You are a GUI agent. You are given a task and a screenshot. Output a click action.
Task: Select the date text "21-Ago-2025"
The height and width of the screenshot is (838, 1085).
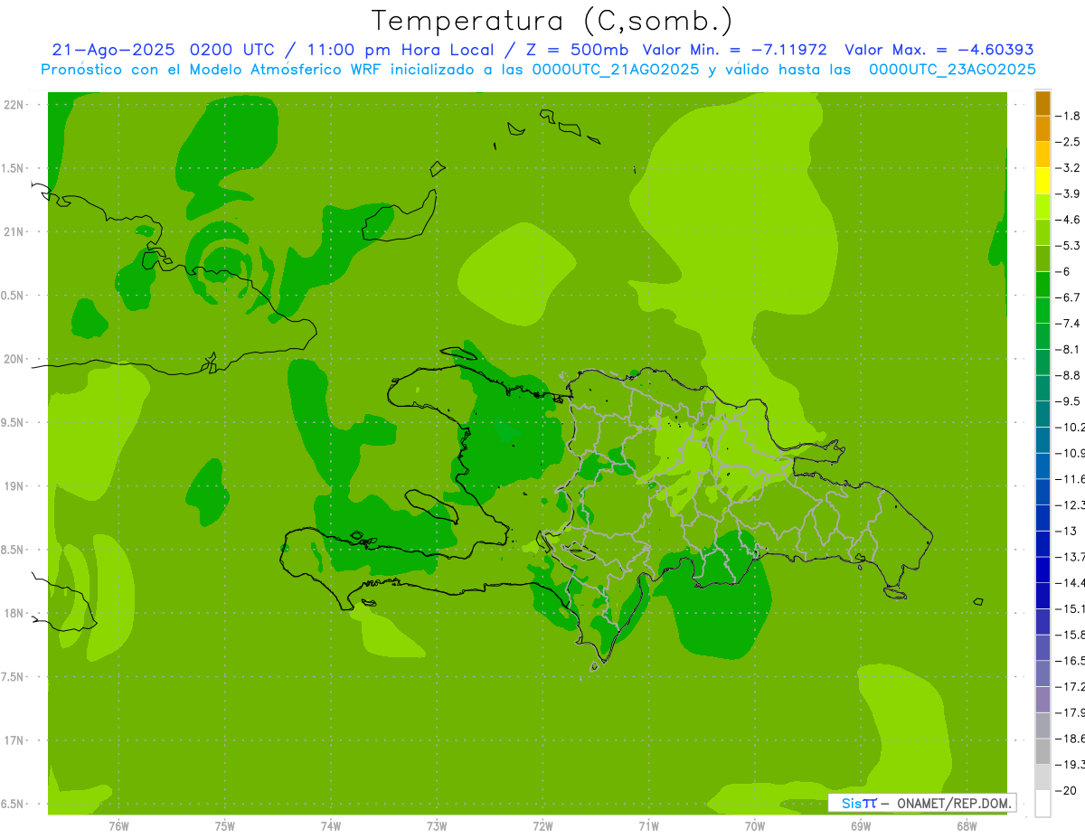tap(112, 50)
